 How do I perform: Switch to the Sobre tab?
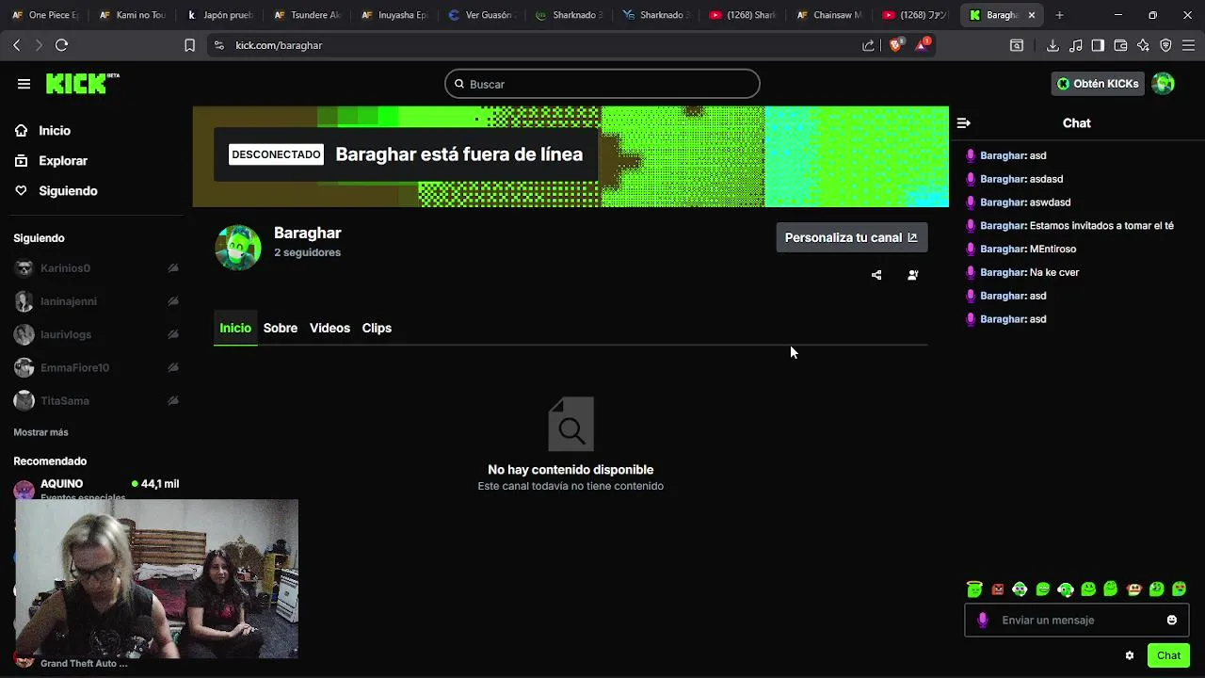[281, 328]
